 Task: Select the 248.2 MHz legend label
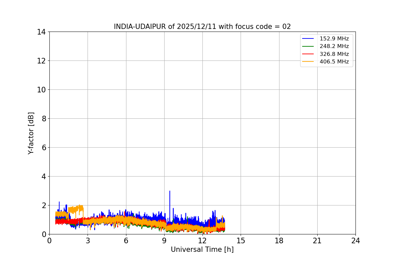tap(334, 46)
